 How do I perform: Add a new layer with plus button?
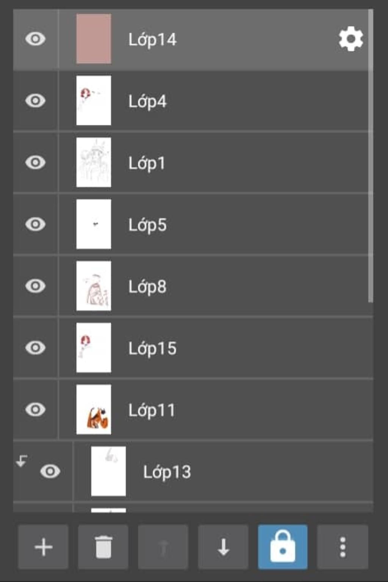43,547
